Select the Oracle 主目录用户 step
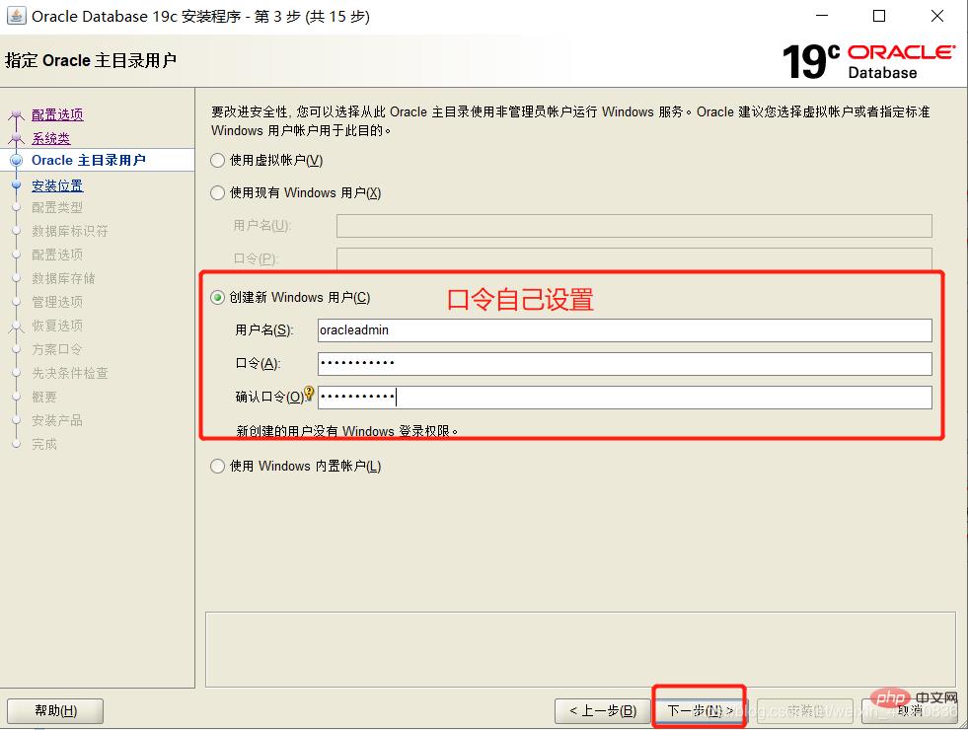 tap(89, 161)
